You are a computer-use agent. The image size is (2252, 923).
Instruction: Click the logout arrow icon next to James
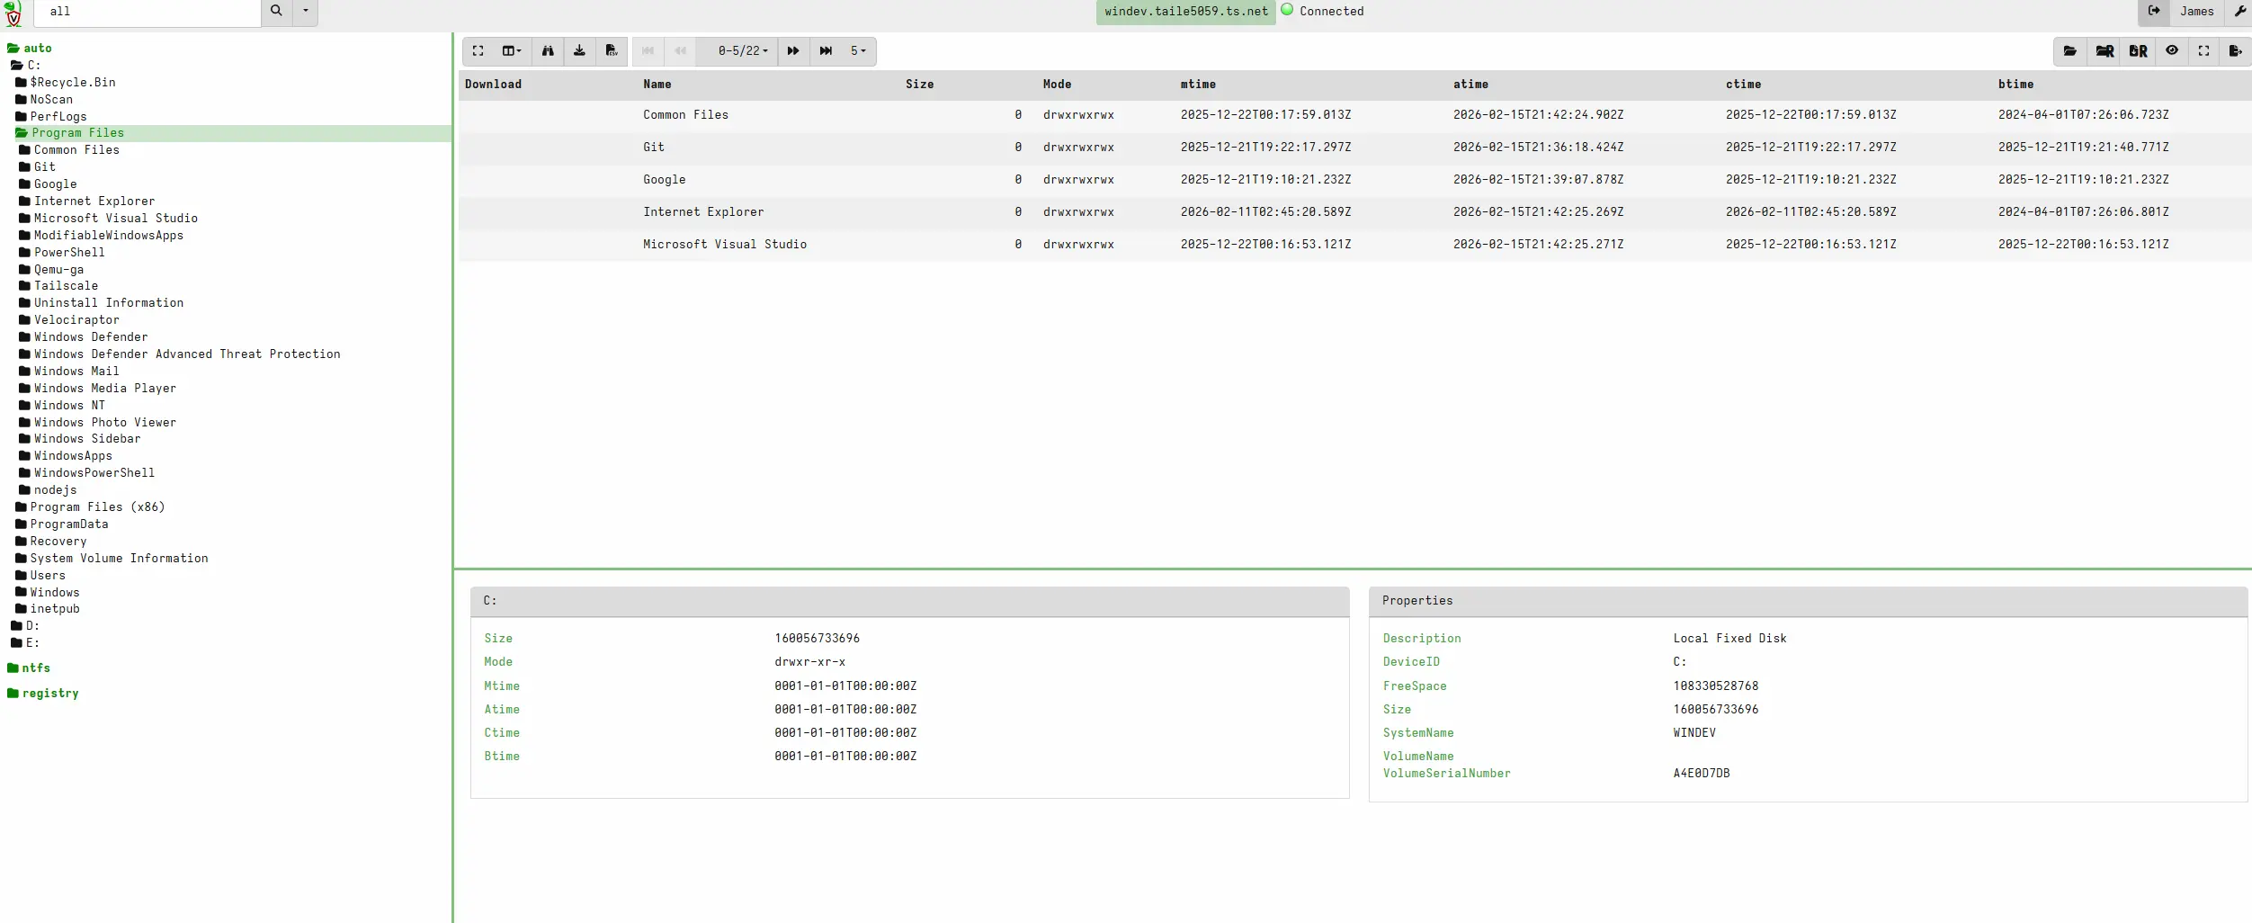tap(2154, 12)
